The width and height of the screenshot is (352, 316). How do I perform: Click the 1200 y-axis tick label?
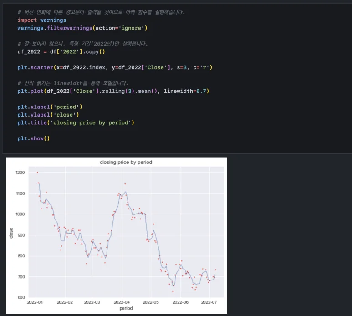pos(21,173)
